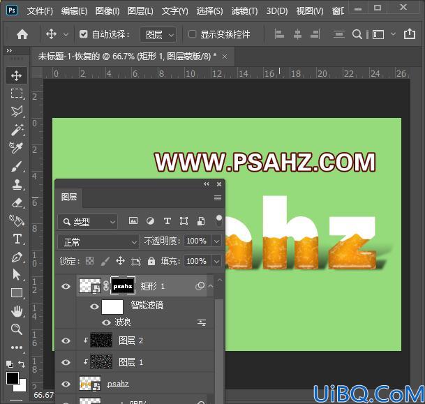Collapse the Layers panel double arrows
Viewport: 425px width, 404px height.
(207, 184)
